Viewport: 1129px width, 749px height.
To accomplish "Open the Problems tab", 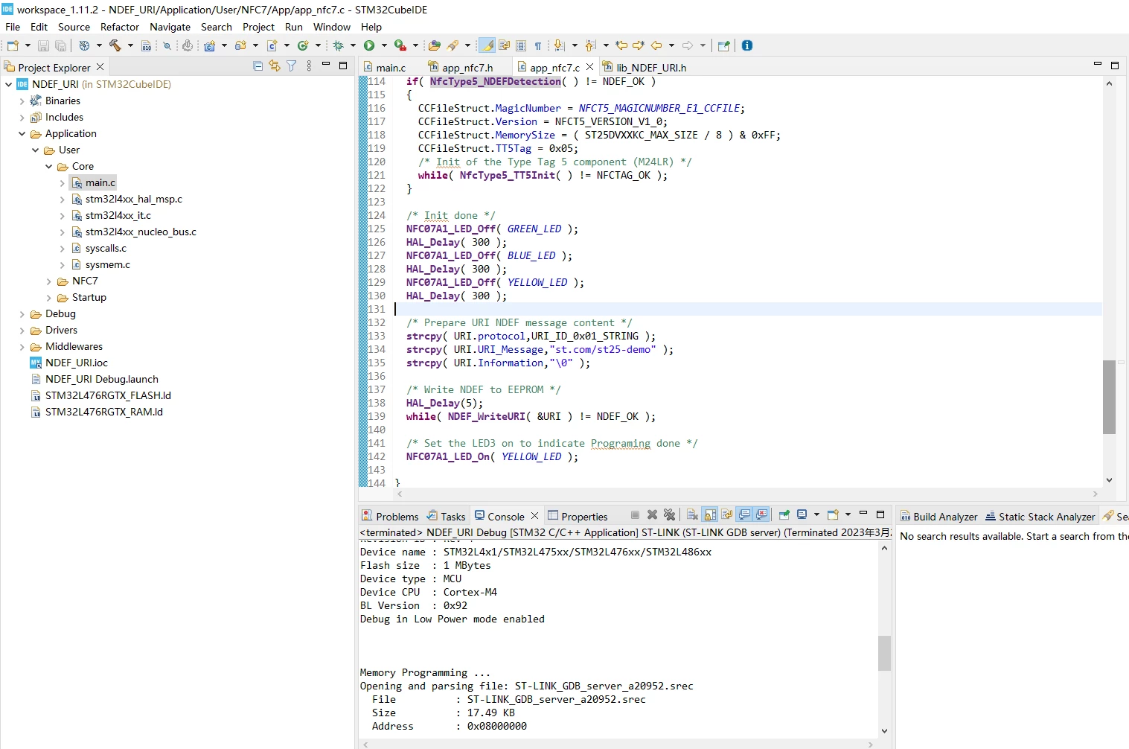I will pyautogui.click(x=390, y=516).
